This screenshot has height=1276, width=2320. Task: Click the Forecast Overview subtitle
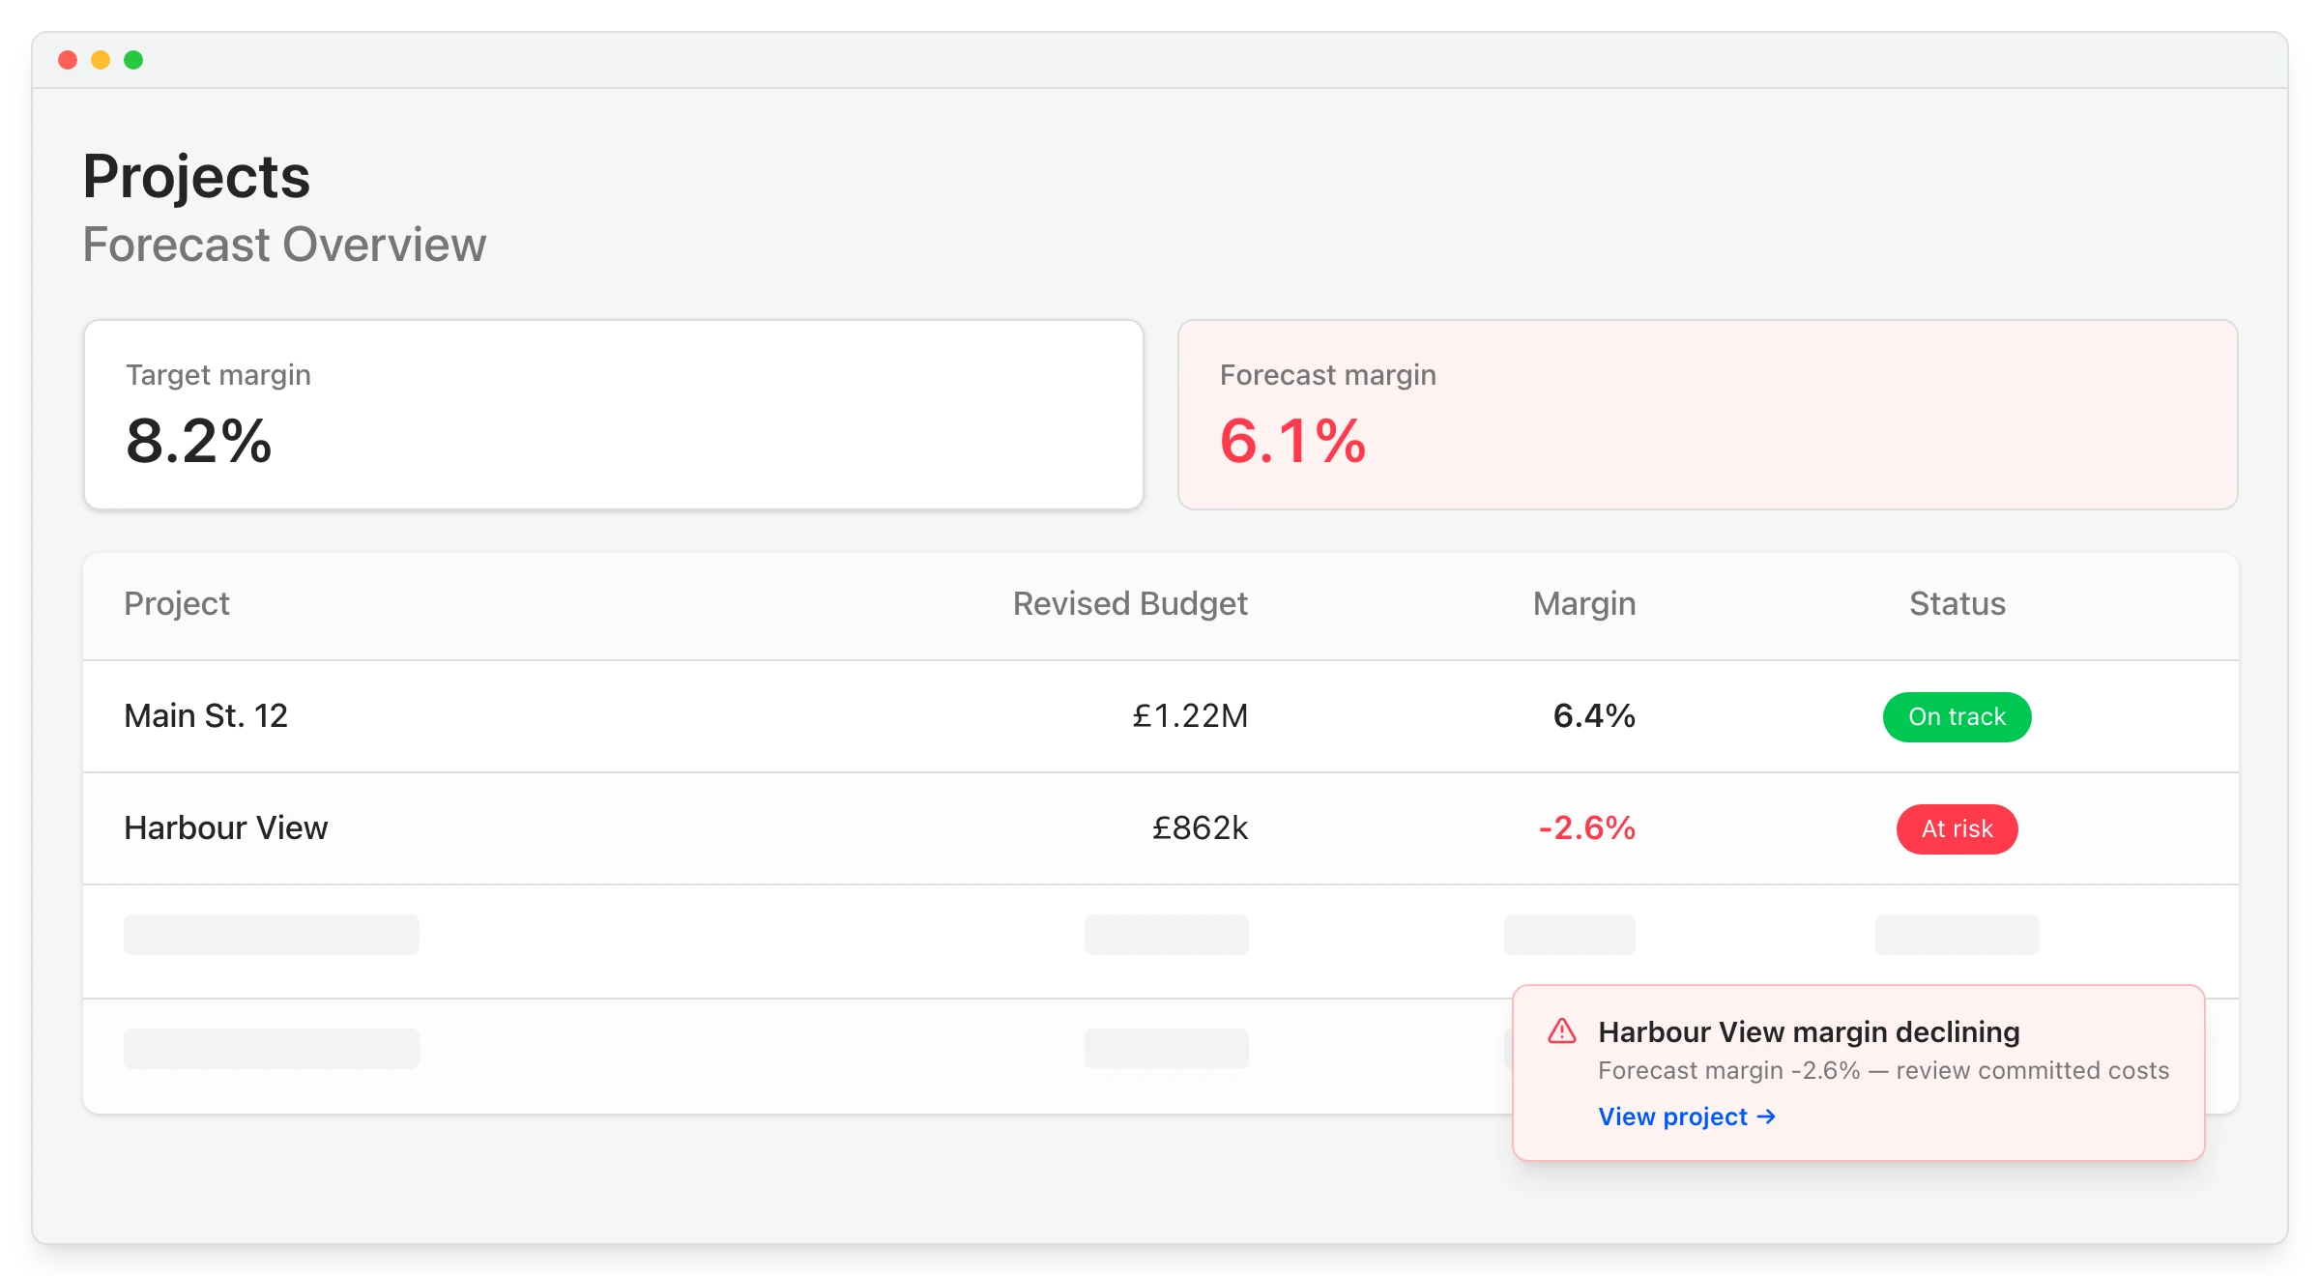284,245
